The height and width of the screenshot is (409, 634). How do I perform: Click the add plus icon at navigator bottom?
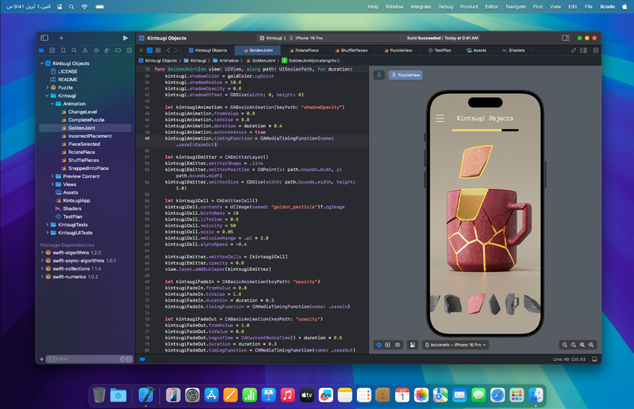42,359
